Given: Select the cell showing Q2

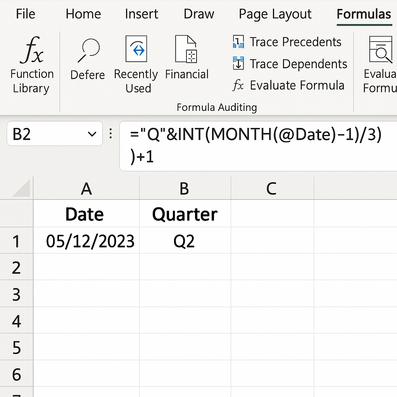Looking at the screenshot, I should point(185,241).
